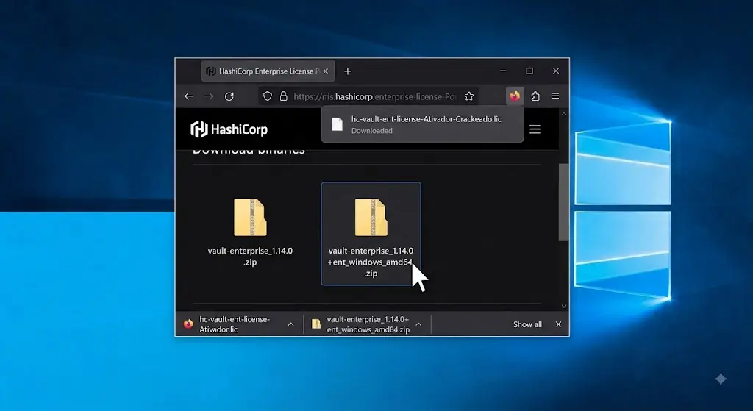
Task: Select the vault-enterprise windows_amd64 zip archive icon
Action: pyautogui.click(x=371, y=217)
